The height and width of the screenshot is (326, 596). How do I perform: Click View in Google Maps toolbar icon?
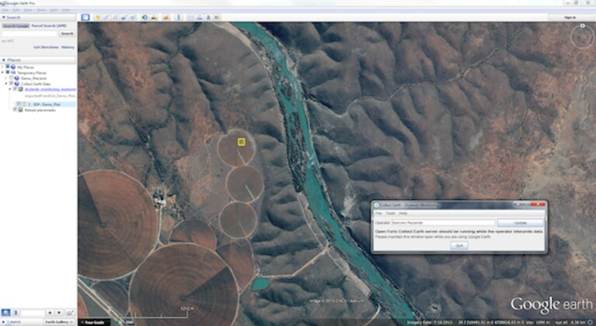click(x=217, y=17)
